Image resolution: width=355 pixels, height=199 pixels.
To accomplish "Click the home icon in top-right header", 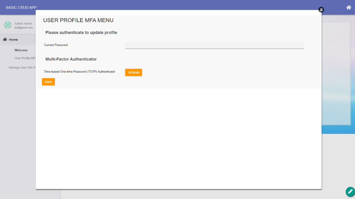I will coord(349,7).
